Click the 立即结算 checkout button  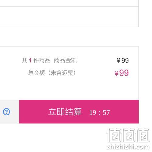[x=79, y=111]
